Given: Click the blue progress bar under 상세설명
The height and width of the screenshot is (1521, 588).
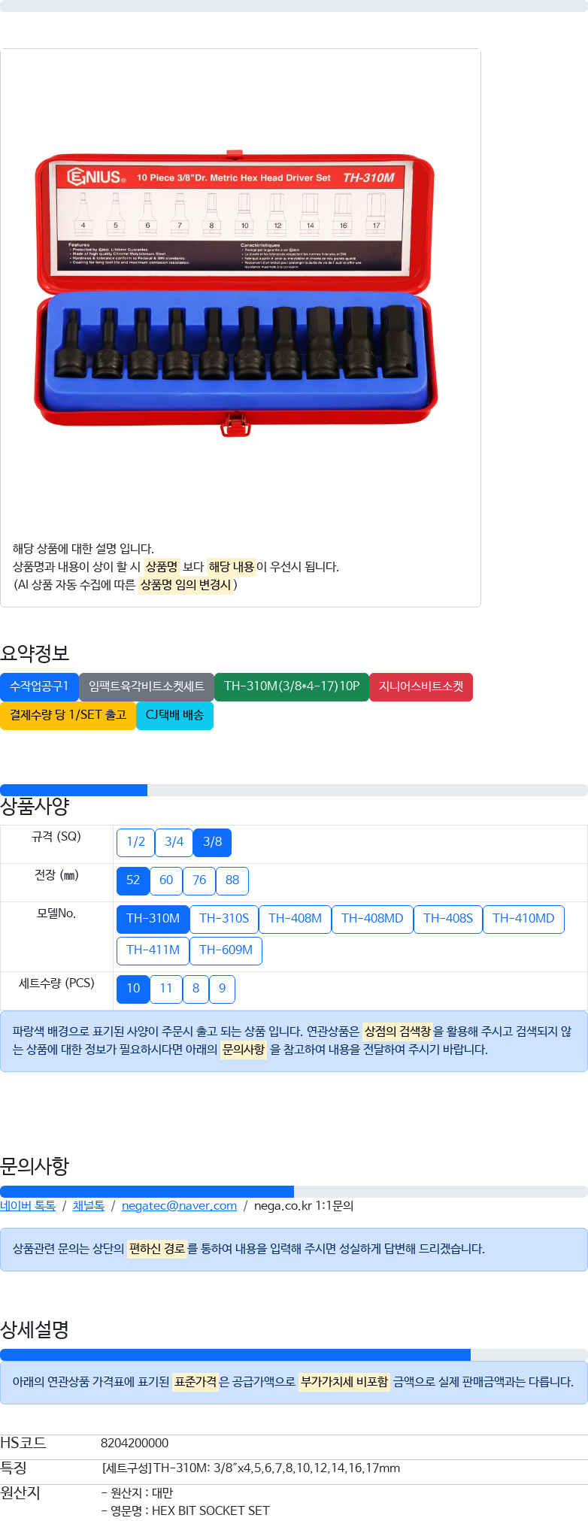Looking at the screenshot, I should [235, 1355].
